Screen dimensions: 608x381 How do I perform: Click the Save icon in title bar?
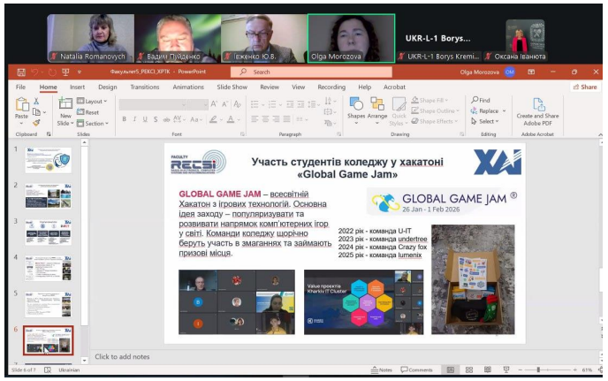coord(21,72)
